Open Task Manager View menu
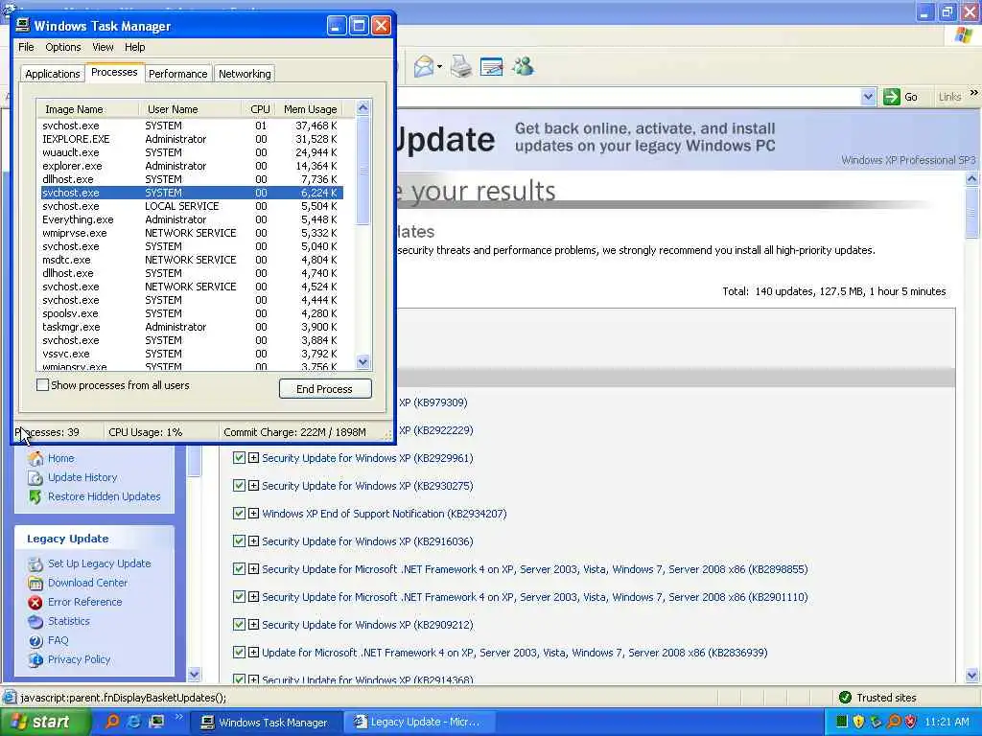This screenshot has height=736, width=982. tap(103, 47)
